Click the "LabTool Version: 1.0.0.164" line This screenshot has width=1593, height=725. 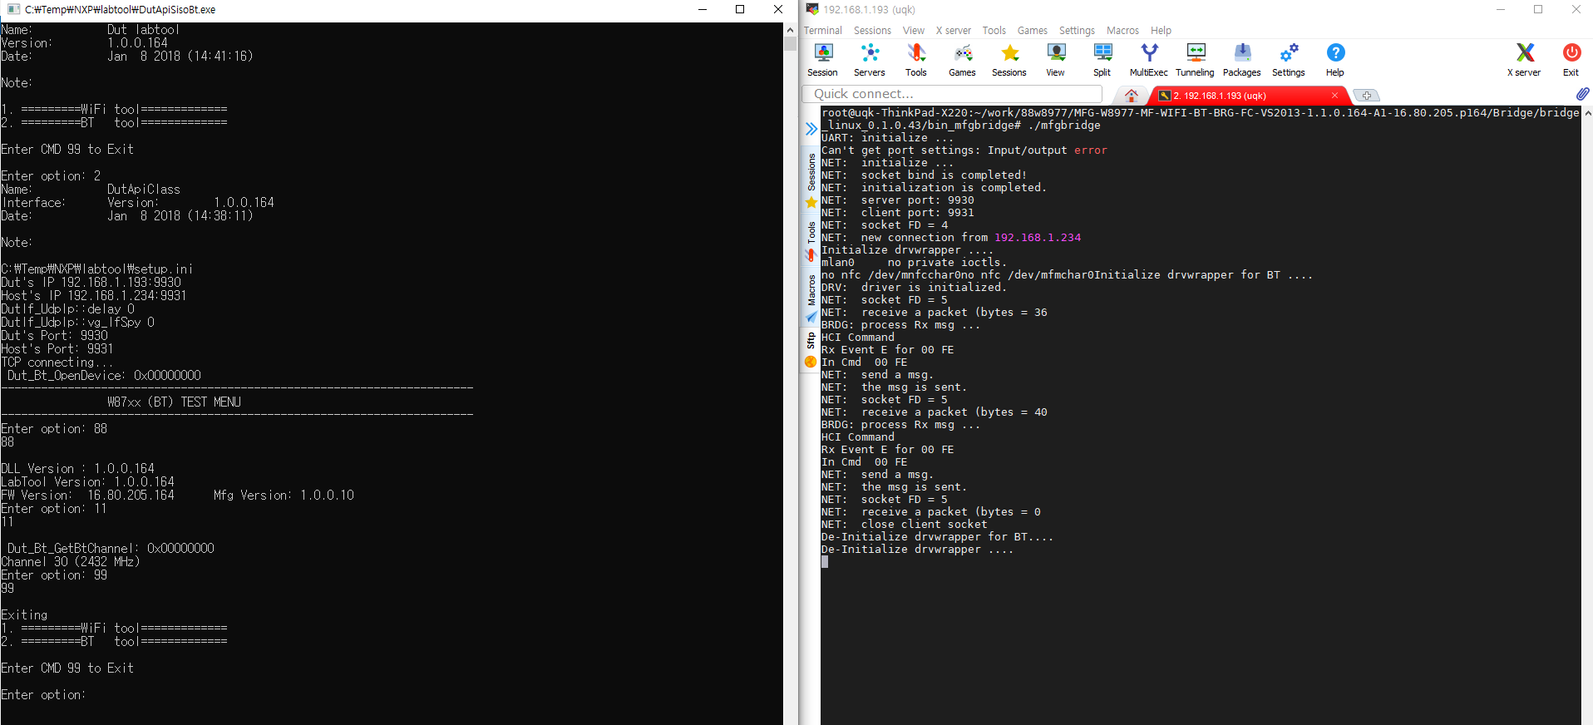tap(87, 482)
